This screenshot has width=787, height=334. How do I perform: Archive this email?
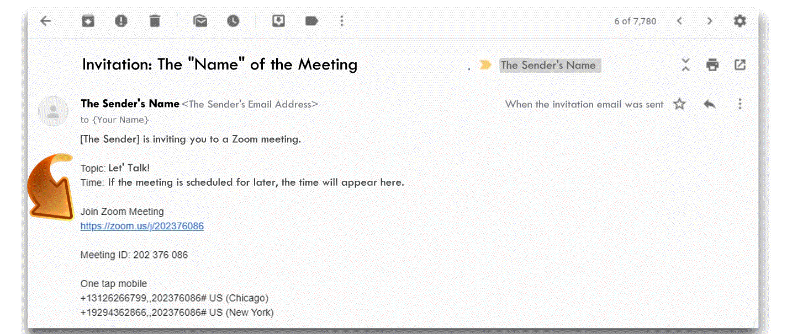[x=88, y=21]
